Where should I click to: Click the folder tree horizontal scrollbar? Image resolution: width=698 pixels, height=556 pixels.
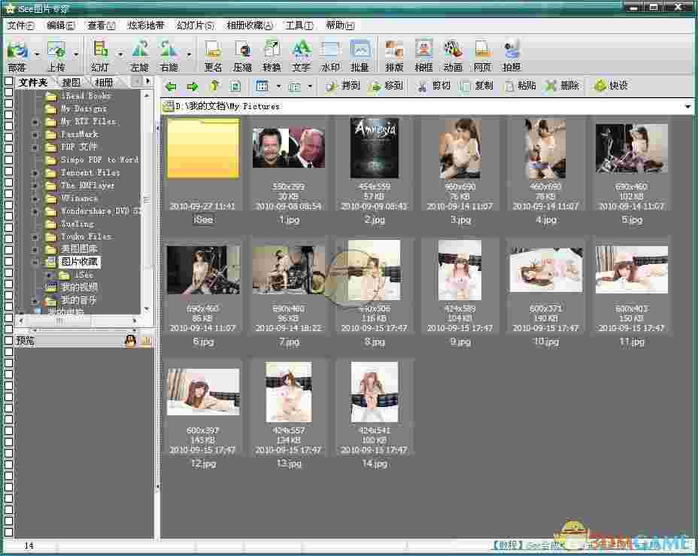[x=60, y=321]
